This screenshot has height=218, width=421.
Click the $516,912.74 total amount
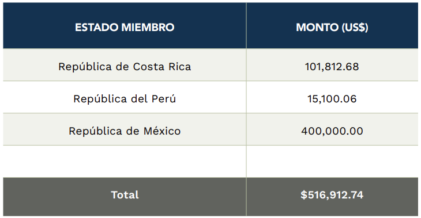point(332,195)
